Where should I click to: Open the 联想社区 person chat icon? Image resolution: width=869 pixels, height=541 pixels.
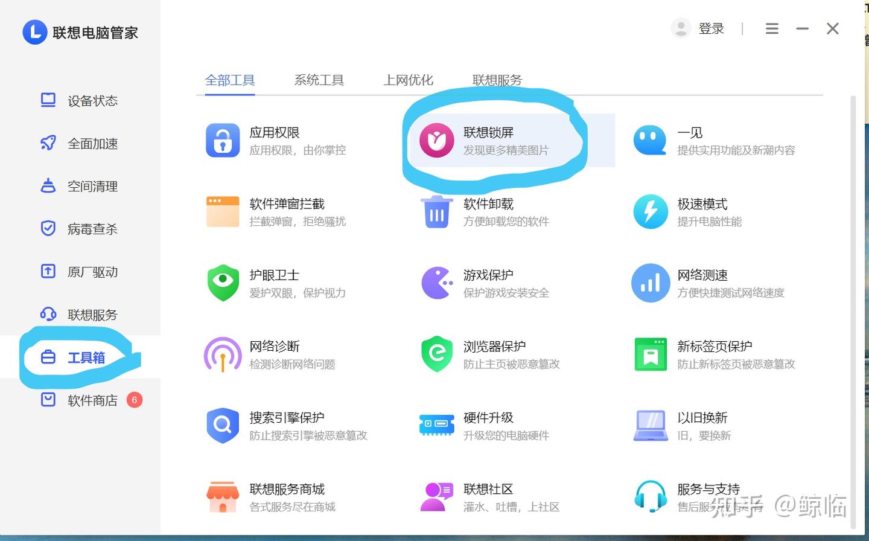coord(436,496)
